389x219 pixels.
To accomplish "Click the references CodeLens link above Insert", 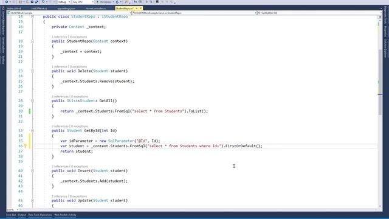I will [x=60, y=166].
